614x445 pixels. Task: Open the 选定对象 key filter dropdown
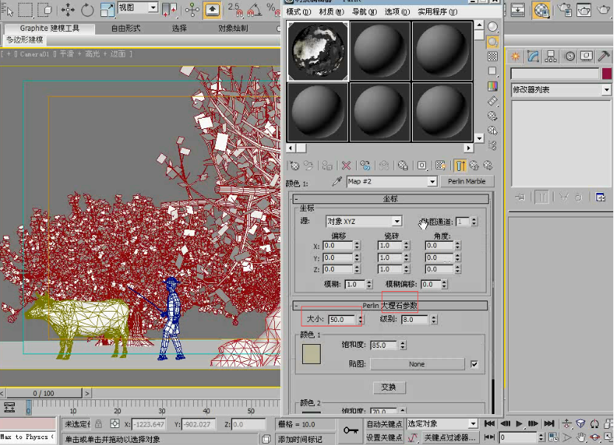(442, 424)
